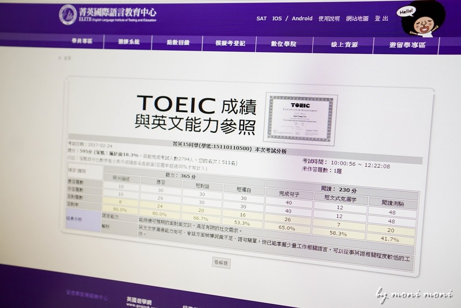Click 登出 to log out
The width and height of the screenshot is (461, 308).
[381, 19]
